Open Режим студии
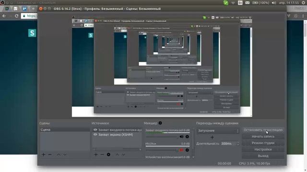 coord(263,143)
